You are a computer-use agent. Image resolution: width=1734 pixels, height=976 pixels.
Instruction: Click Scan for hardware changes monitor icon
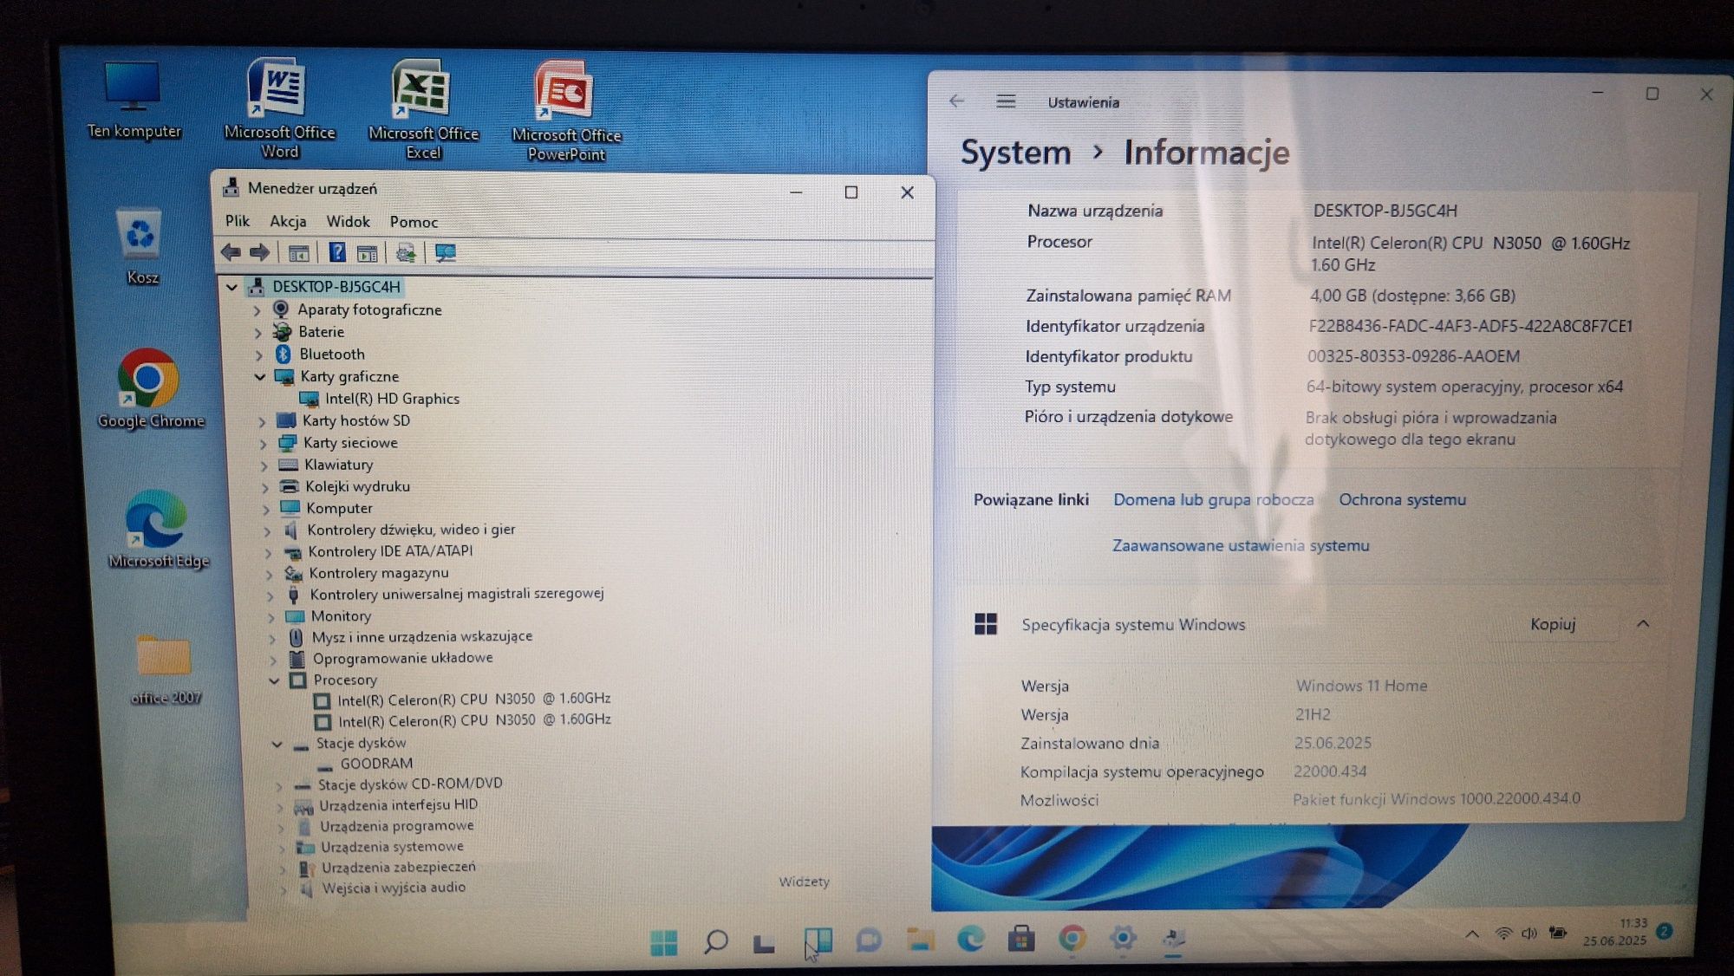(x=446, y=253)
